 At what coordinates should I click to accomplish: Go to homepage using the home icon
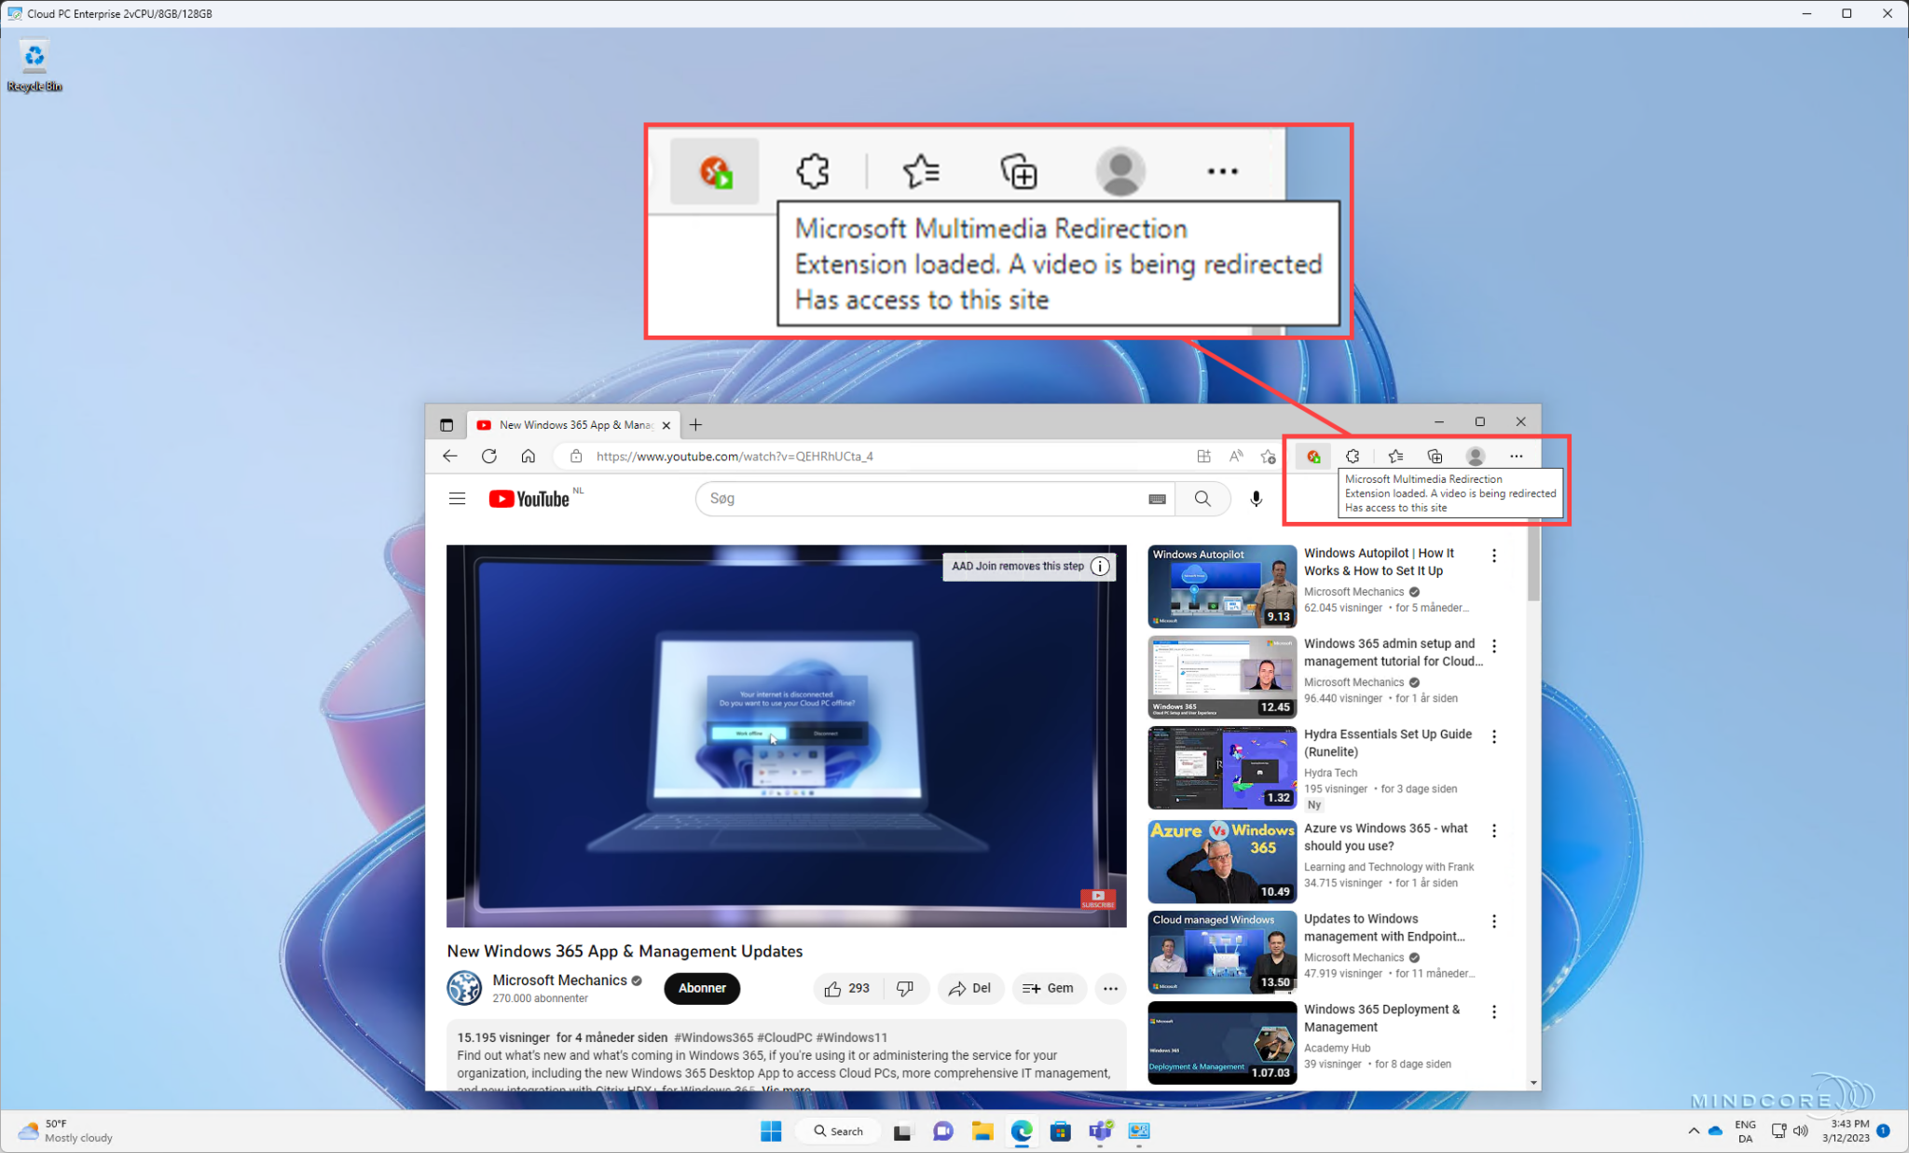528,456
